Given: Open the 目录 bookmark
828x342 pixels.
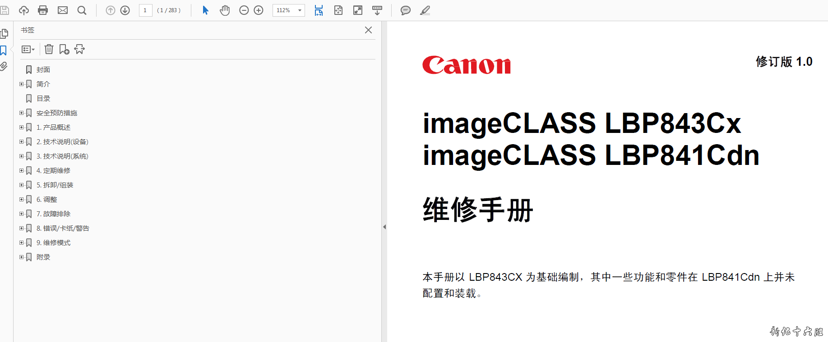Looking at the screenshot, I should coord(43,99).
